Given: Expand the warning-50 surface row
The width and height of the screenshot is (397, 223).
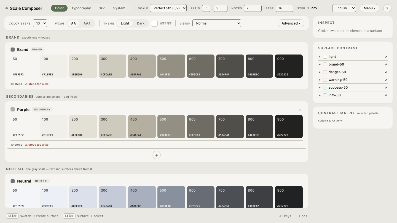Looking at the screenshot, I should (x=320, y=80).
